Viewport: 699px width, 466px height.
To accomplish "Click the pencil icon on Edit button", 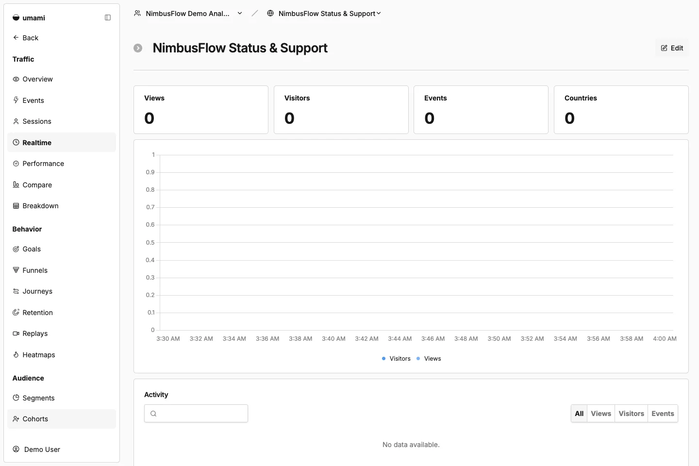I will (664, 48).
